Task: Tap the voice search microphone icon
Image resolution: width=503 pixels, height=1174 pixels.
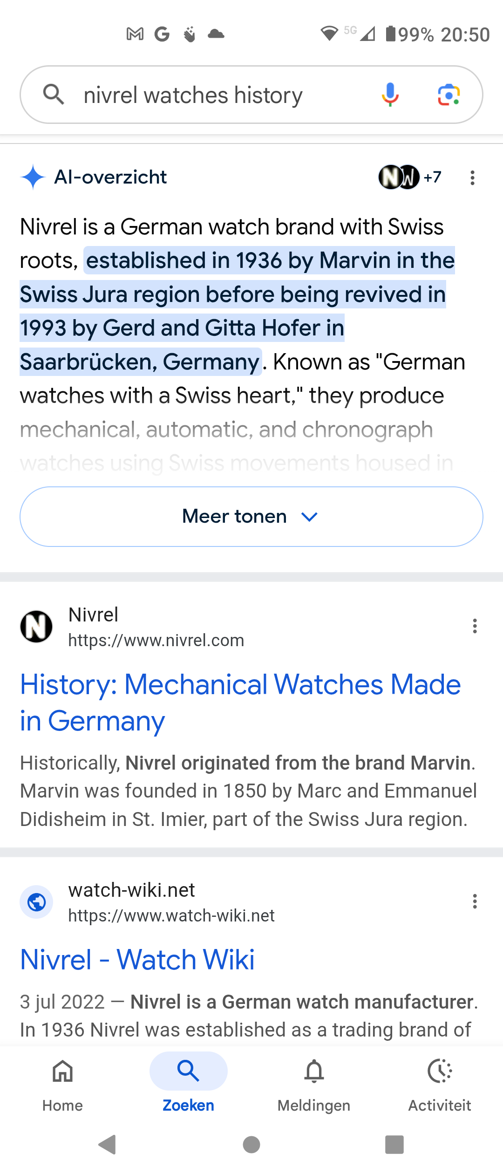Action: (390, 95)
